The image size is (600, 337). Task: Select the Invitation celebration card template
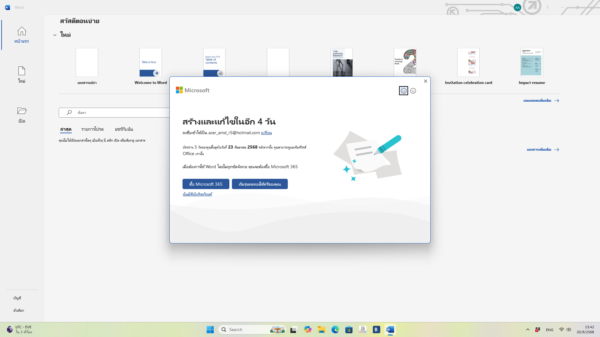(x=468, y=62)
